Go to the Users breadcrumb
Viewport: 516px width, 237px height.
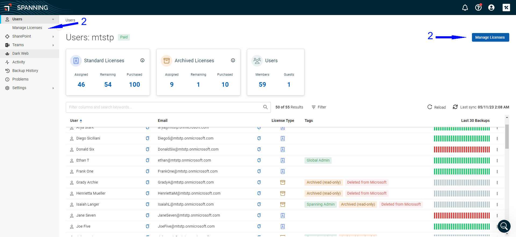pyautogui.click(x=70, y=20)
